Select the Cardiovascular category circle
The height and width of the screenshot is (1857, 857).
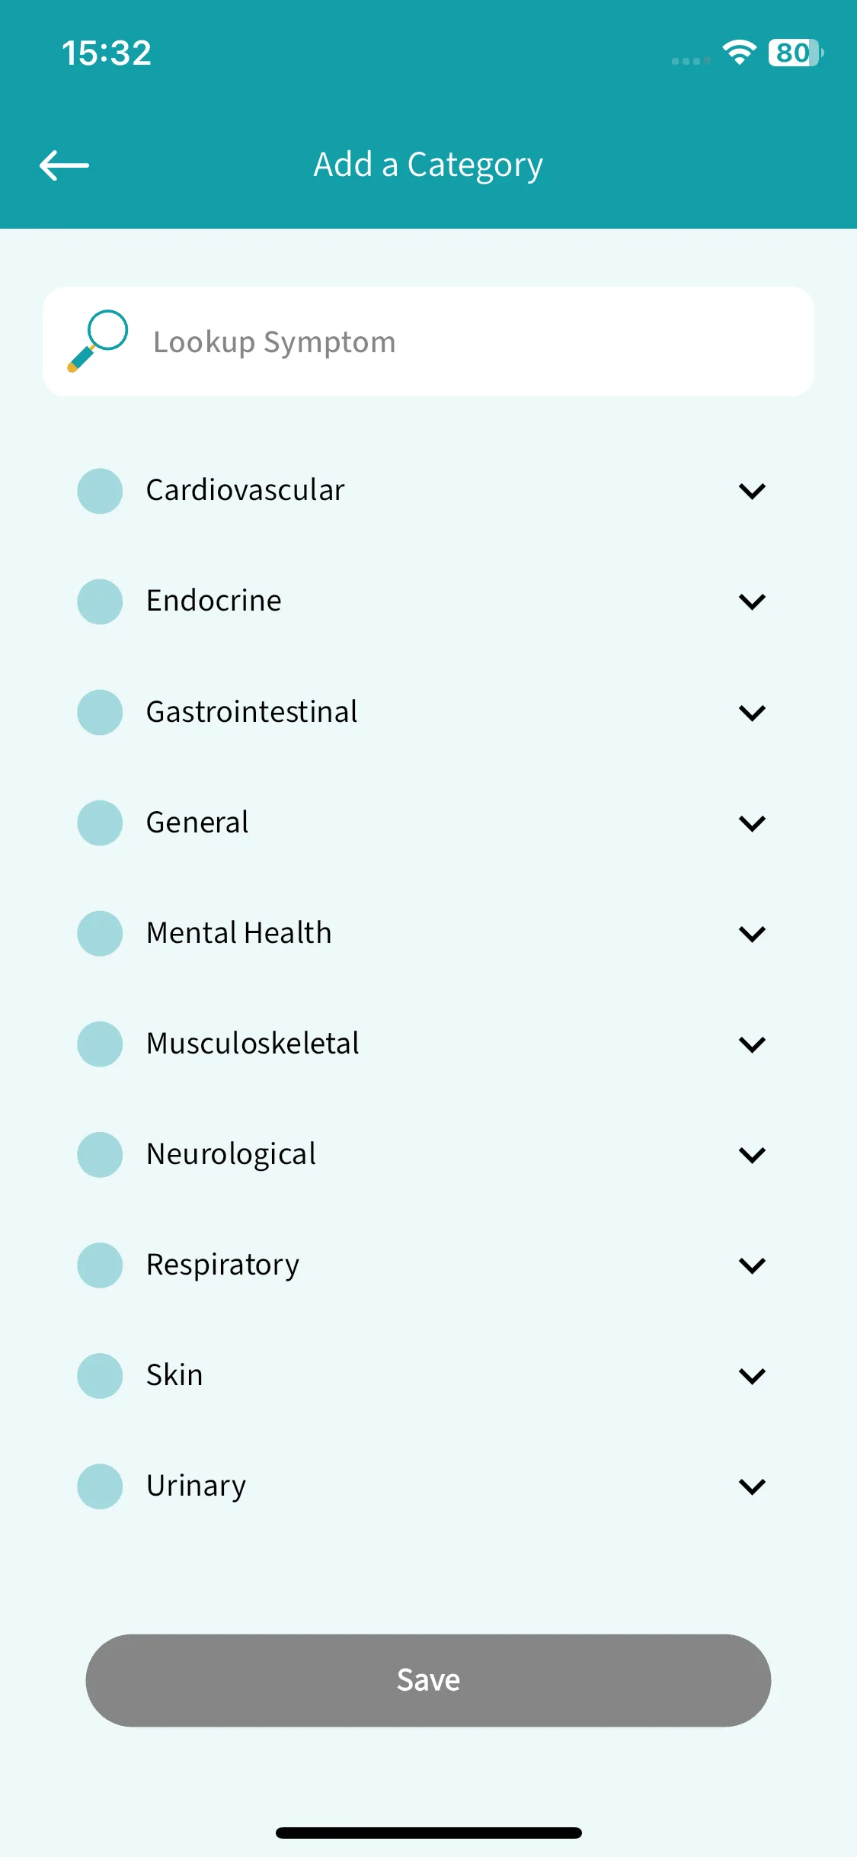pyautogui.click(x=100, y=491)
